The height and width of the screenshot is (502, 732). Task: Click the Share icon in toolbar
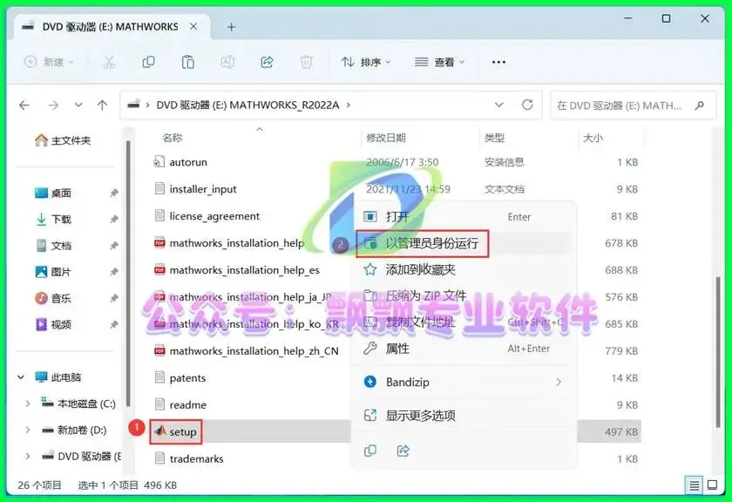click(x=267, y=62)
